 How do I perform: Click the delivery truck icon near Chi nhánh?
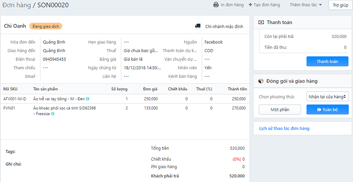pos(198,26)
